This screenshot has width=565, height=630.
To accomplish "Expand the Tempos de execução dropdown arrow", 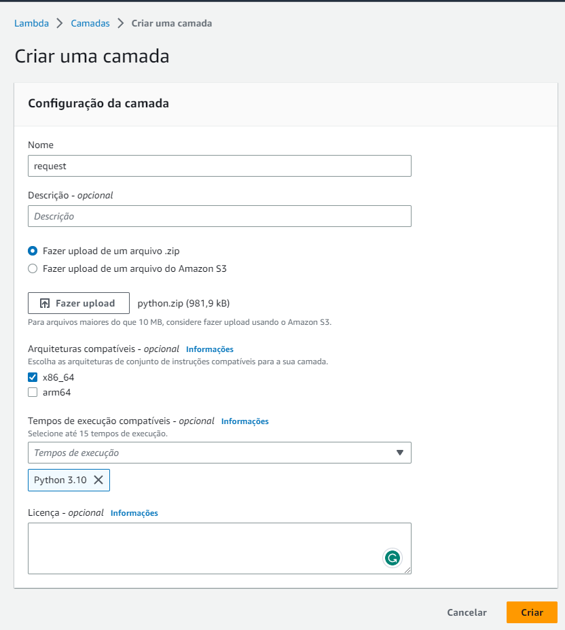I will [399, 453].
